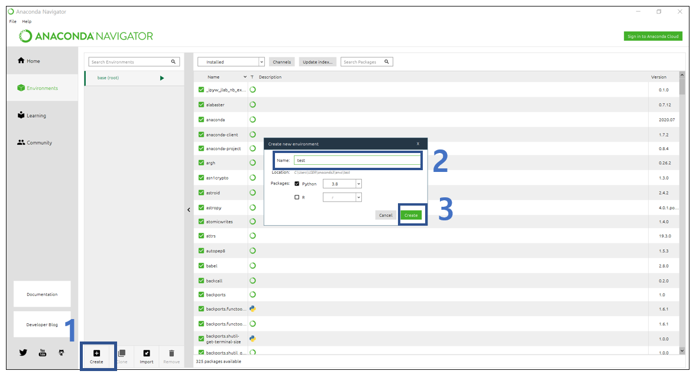Click the Update index button
696x374 pixels.
click(x=318, y=62)
